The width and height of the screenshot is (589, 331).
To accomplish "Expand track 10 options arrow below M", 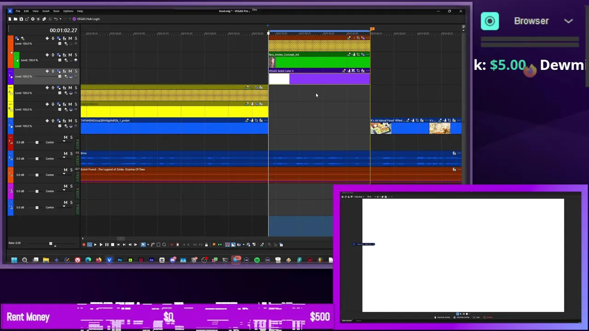I will click(64, 190).
